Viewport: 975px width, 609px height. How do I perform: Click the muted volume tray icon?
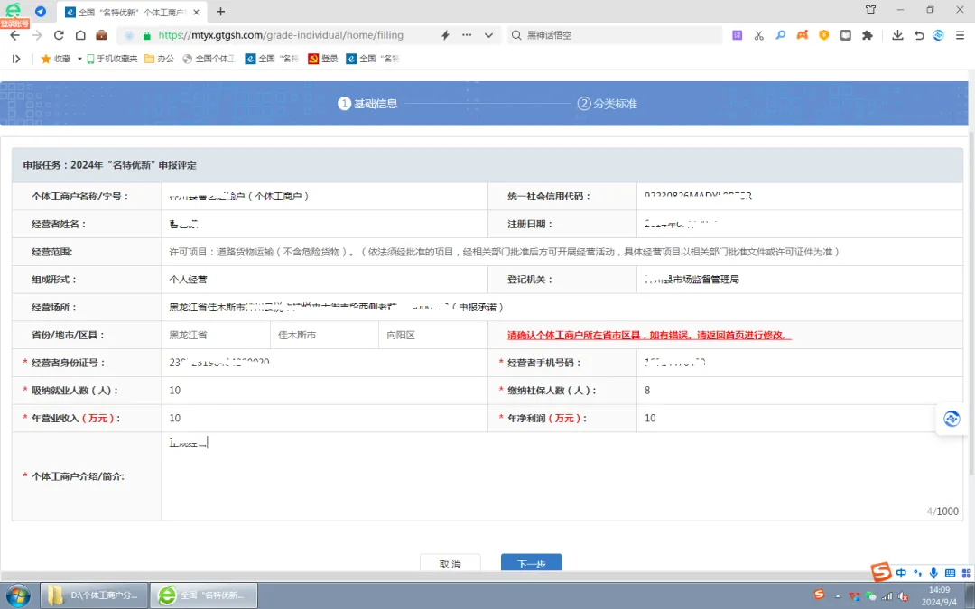(904, 596)
